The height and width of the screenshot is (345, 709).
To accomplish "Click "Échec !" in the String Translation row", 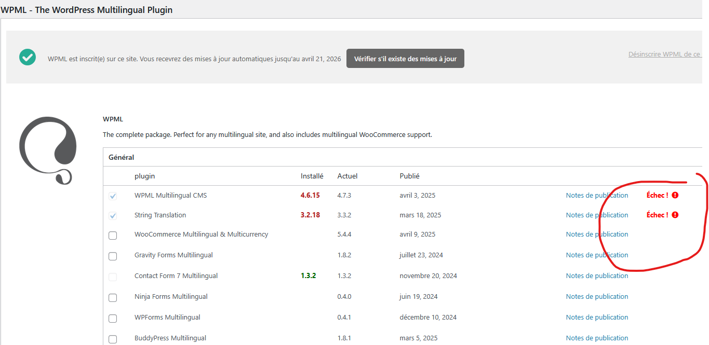I will pyautogui.click(x=657, y=215).
